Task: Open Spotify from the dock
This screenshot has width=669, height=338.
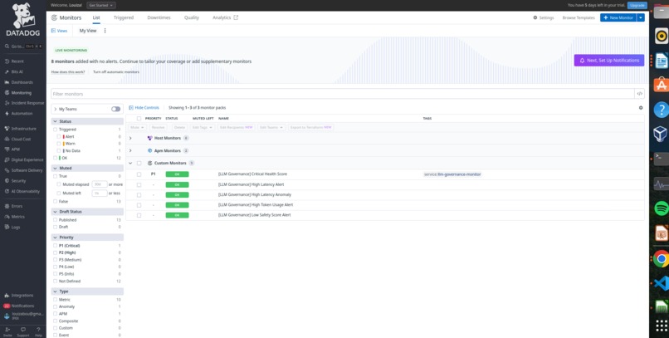Action: coord(661,208)
